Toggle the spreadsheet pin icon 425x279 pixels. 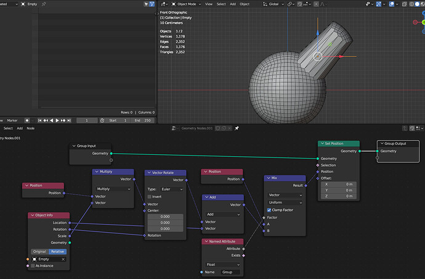(44, 4)
